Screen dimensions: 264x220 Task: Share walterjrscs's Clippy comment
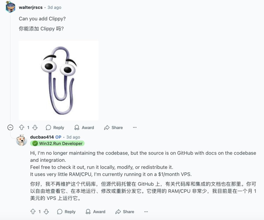point(114,127)
